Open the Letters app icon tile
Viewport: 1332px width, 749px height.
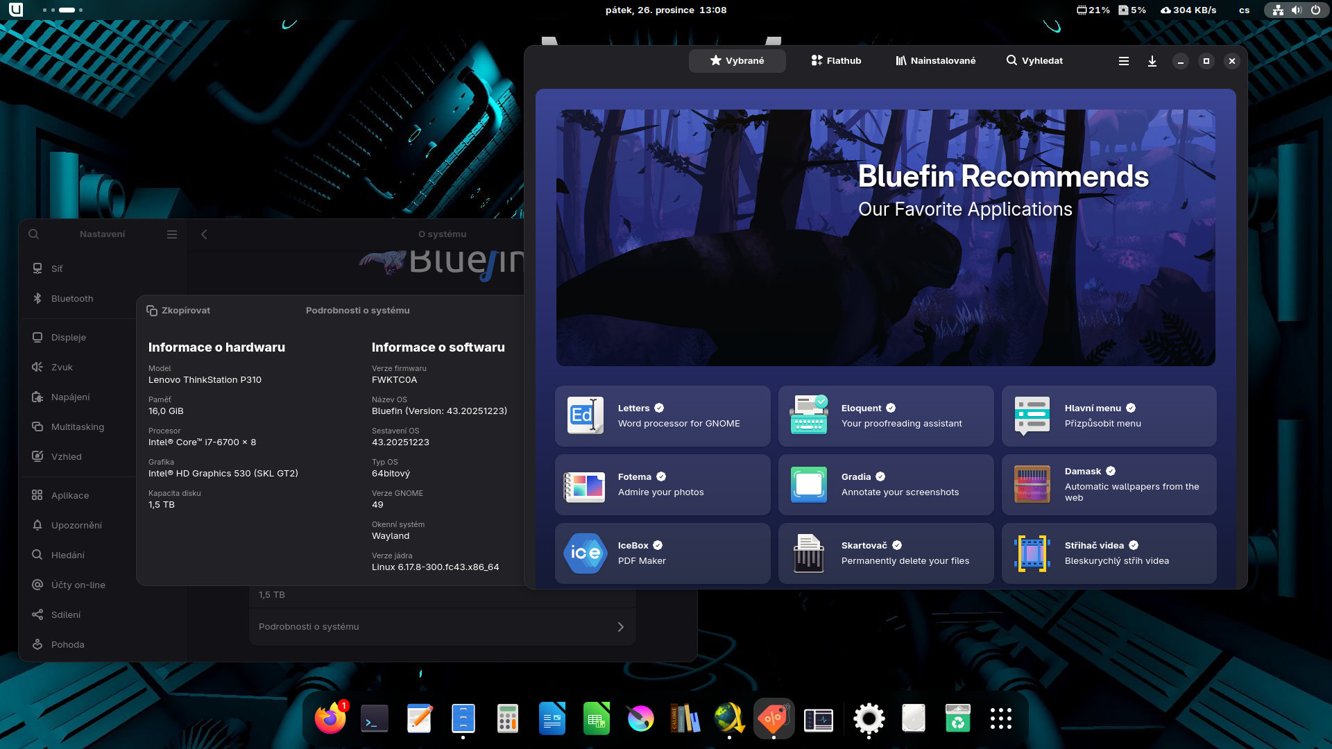(585, 415)
